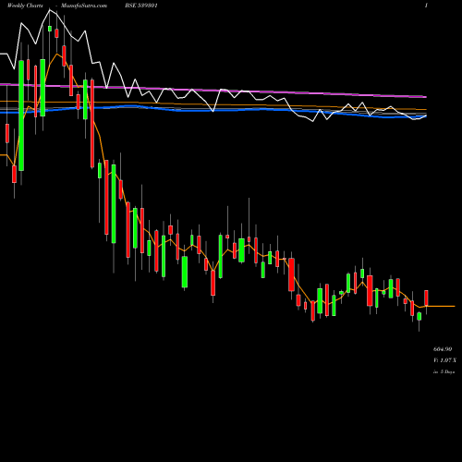Click the "in 5 Days" text
The height and width of the screenshot is (462, 462).
click(444, 371)
